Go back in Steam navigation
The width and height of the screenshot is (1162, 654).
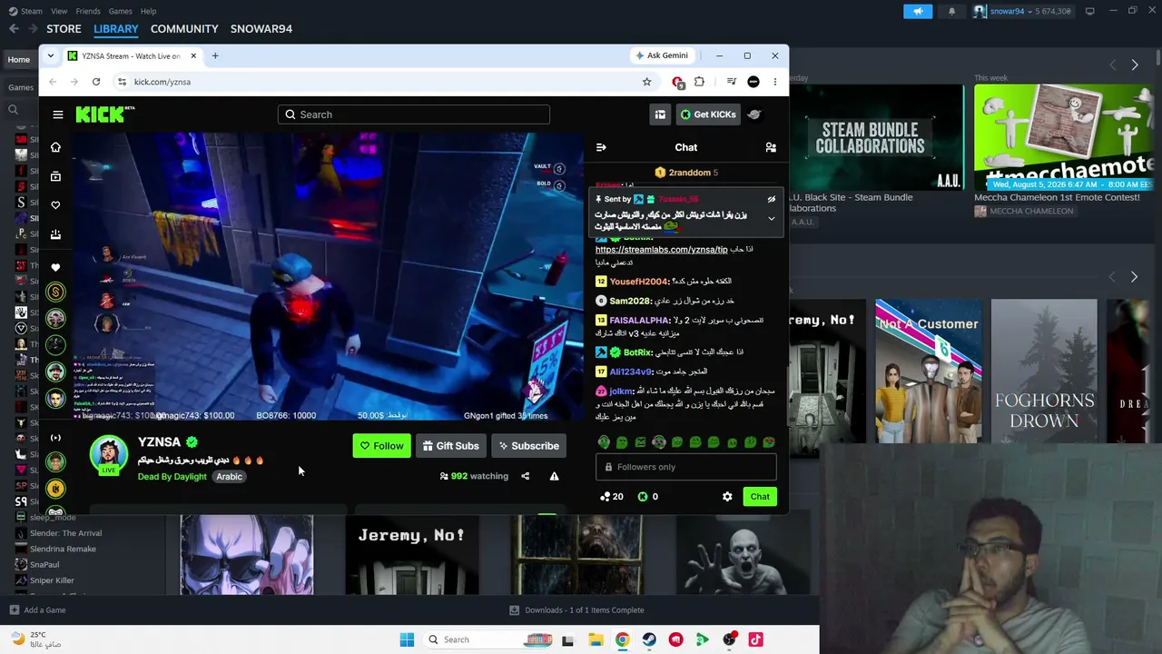pos(14,29)
